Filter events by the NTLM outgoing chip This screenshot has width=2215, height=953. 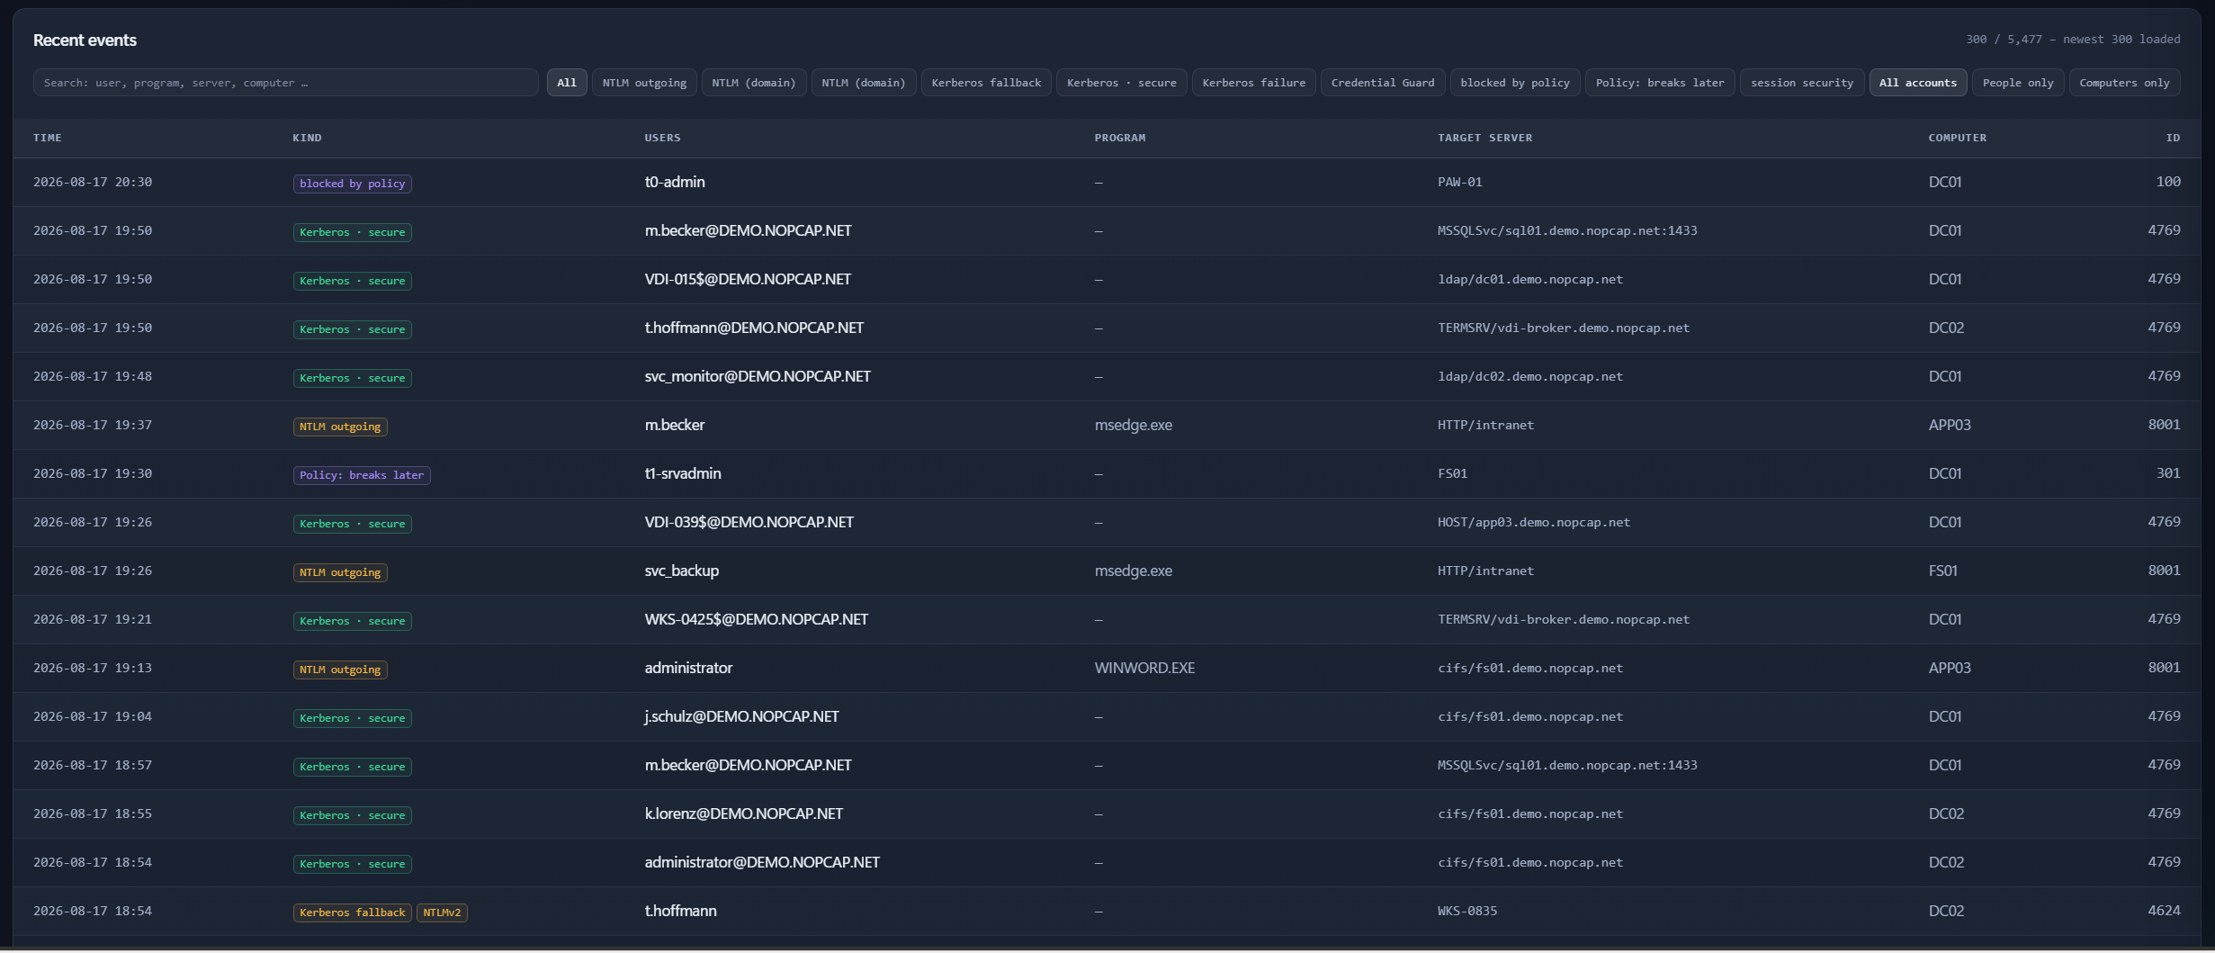coord(644,83)
